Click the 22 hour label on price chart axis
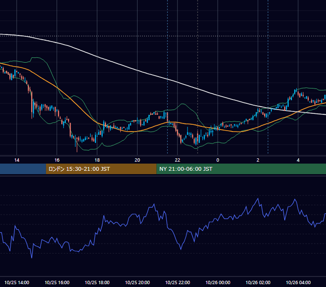The height and width of the screenshot is (287, 326). point(177,160)
